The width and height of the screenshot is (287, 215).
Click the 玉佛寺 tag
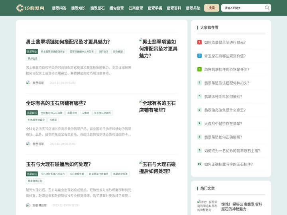pos(85,113)
